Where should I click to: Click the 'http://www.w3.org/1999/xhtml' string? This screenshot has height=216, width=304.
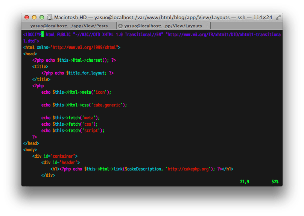coord(84,47)
